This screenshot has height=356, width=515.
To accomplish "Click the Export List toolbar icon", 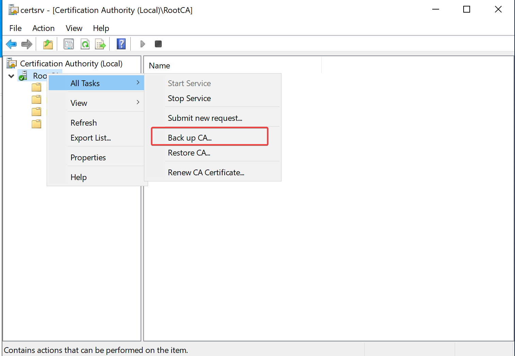I will (100, 44).
